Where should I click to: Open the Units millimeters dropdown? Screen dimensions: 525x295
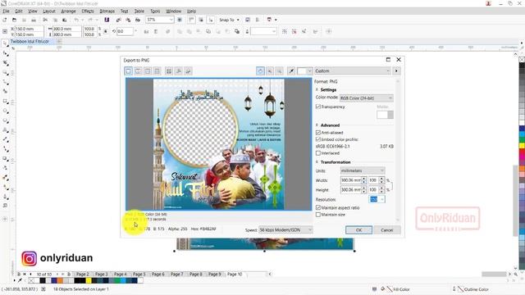[x=363, y=170]
